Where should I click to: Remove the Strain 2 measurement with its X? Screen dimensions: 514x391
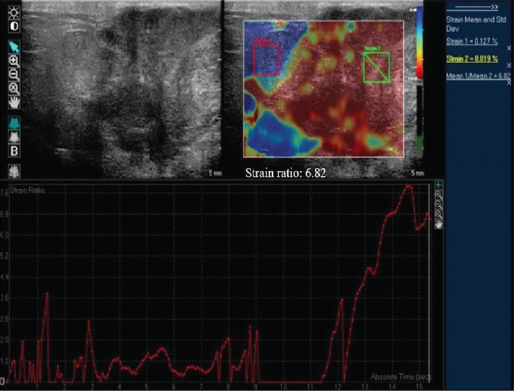coord(509,66)
